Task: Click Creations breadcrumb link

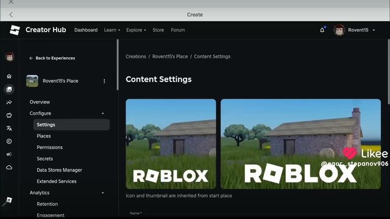Action: click(136, 57)
